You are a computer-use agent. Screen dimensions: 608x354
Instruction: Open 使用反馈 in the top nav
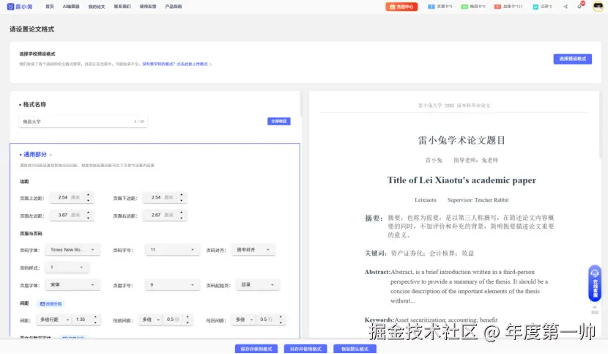pyautogui.click(x=148, y=7)
